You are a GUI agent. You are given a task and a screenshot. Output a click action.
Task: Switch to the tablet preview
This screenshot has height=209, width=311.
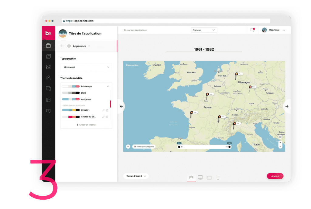(x=209, y=178)
